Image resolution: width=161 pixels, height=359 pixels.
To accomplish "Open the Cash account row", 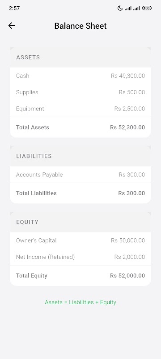I will point(80,76).
